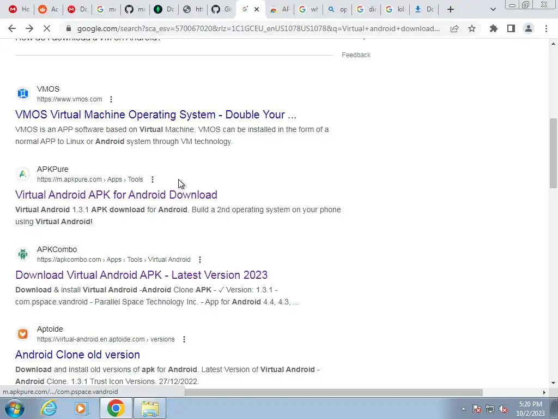Go back to the previous page
Screen dimensions: 558x419
point(12,28)
